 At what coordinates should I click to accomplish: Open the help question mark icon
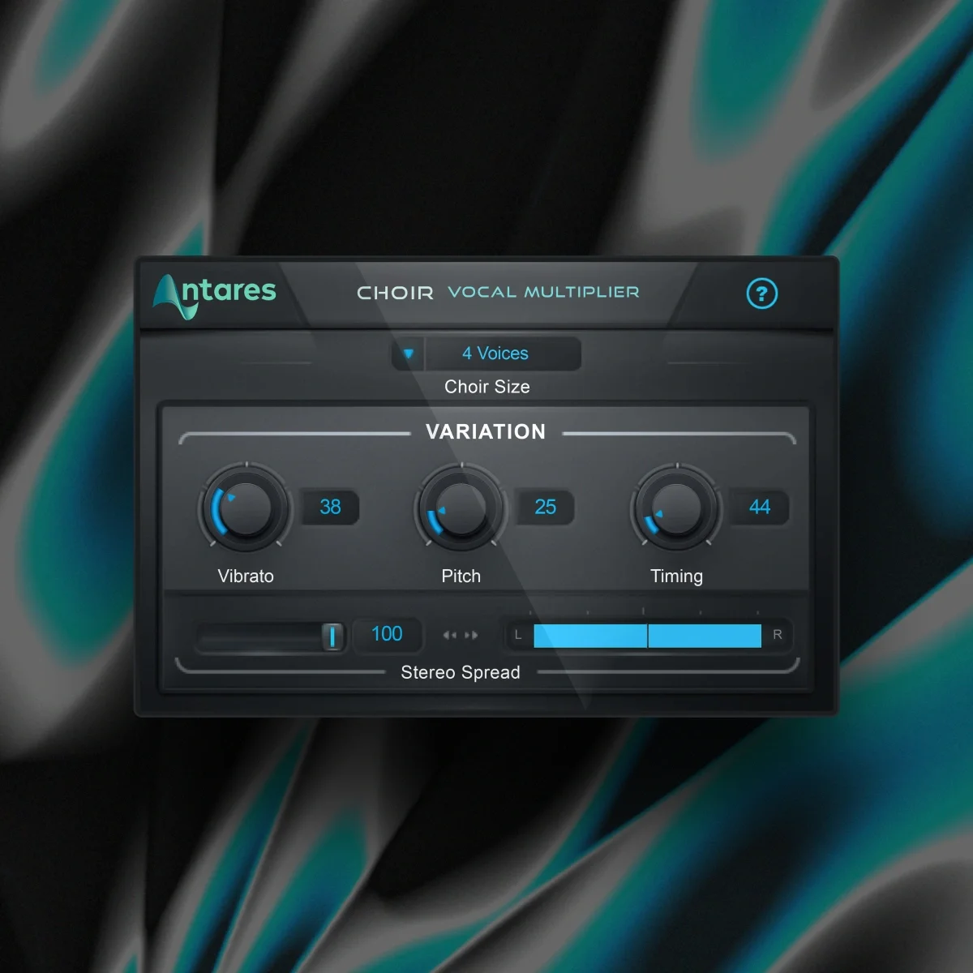(761, 294)
